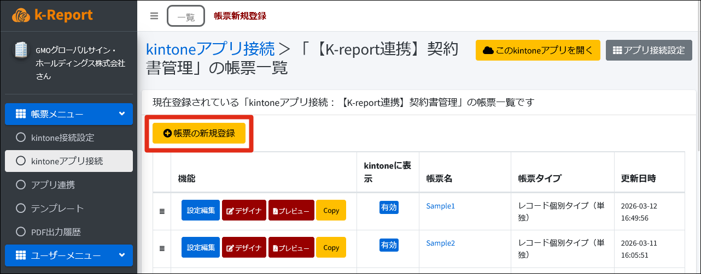This screenshot has width=701, height=274.
Task: Toggle 有効 badge for Sample2
Action: click(x=389, y=245)
